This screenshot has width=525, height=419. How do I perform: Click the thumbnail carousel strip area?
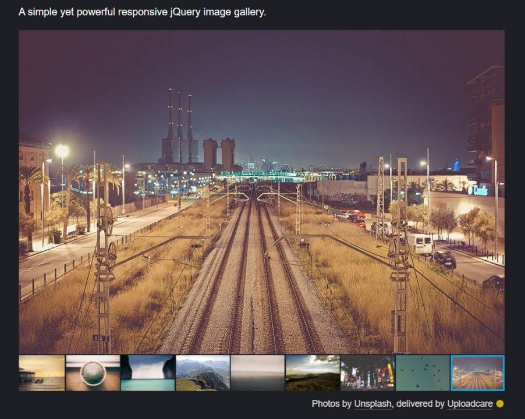pyautogui.click(x=262, y=373)
